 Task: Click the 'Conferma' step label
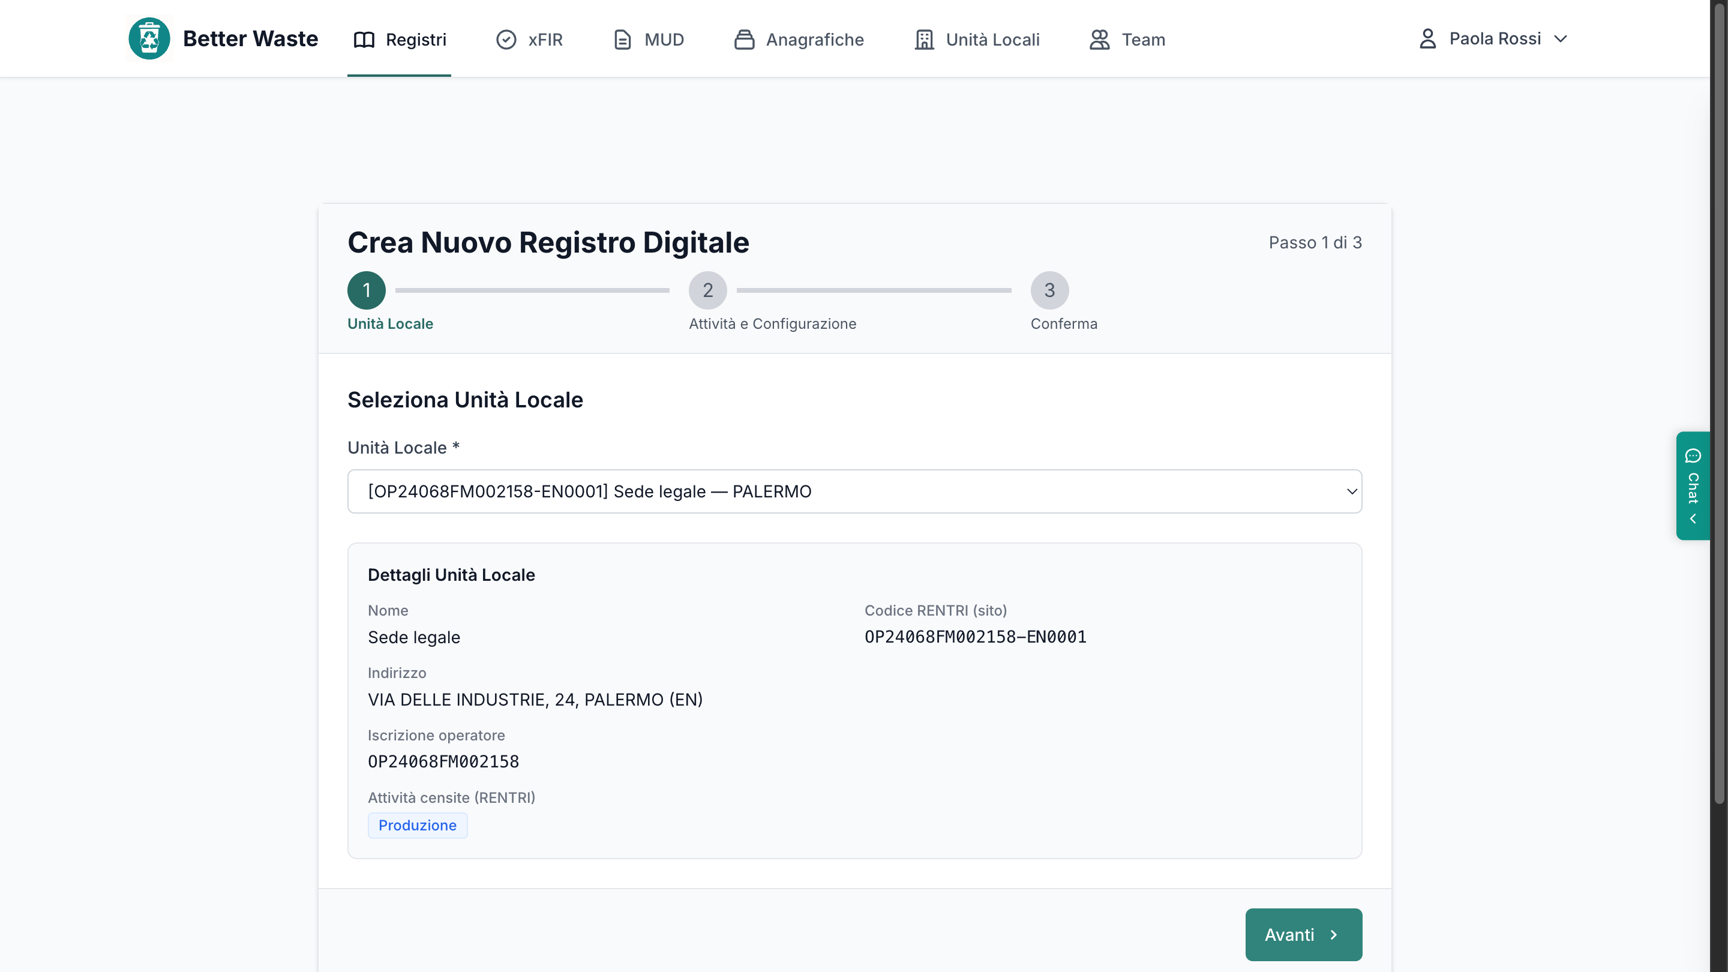point(1064,323)
